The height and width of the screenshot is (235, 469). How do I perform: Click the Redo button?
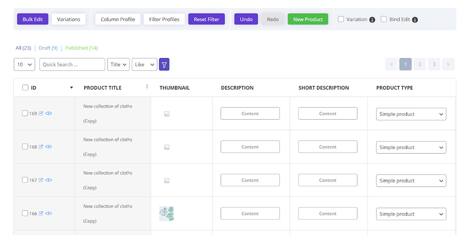point(273,19)
